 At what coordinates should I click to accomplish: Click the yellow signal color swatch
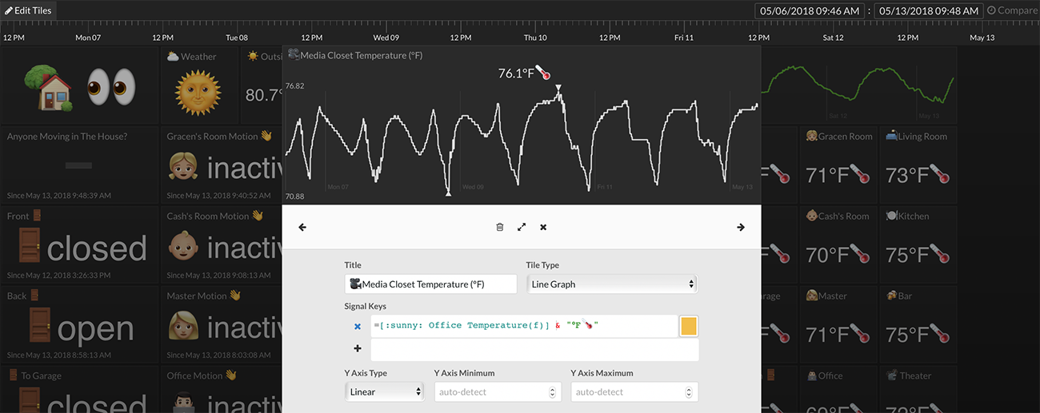pos(688,326)
